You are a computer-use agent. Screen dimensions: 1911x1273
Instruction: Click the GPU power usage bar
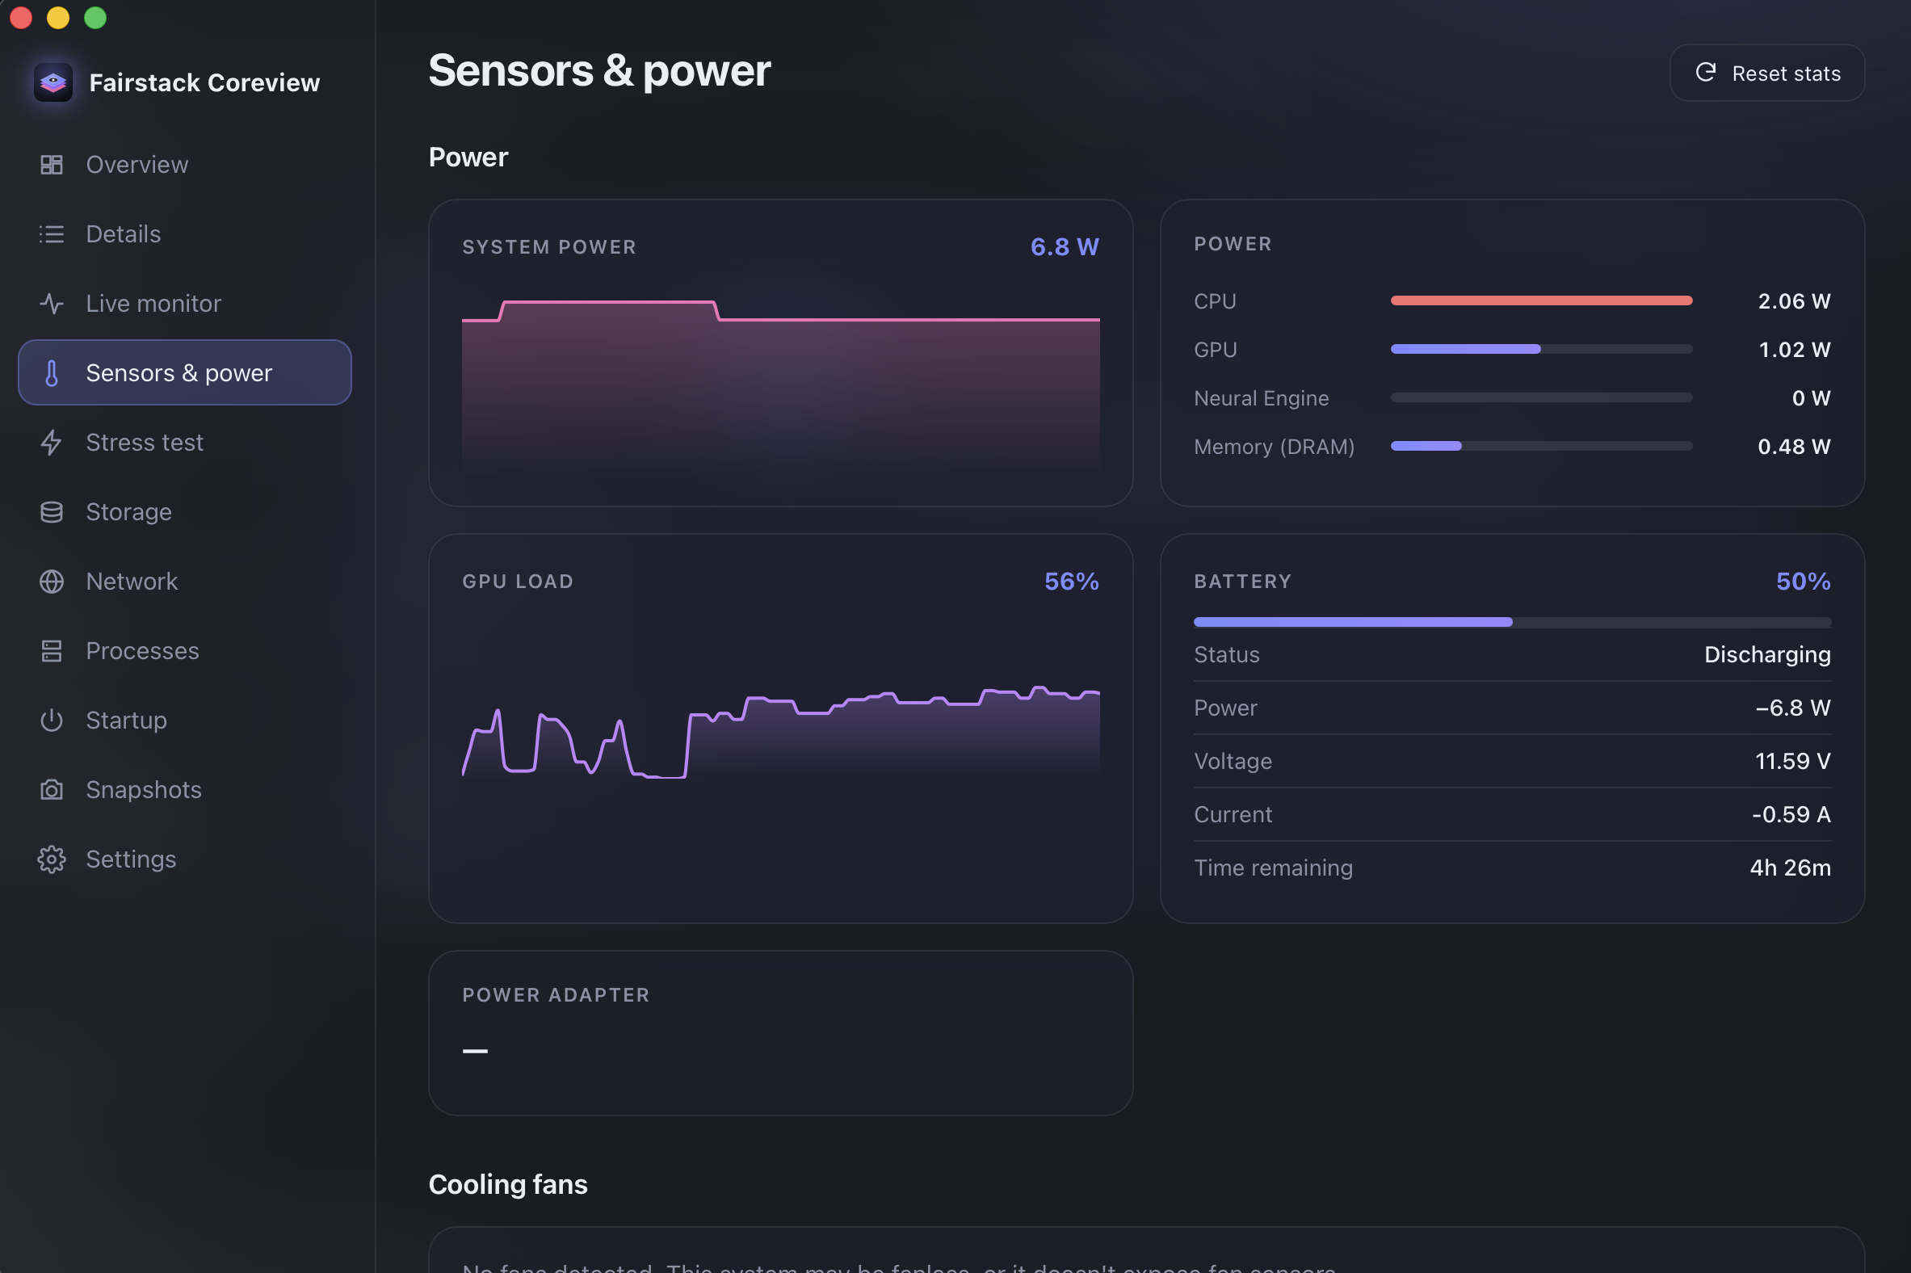click(1541, 349)
